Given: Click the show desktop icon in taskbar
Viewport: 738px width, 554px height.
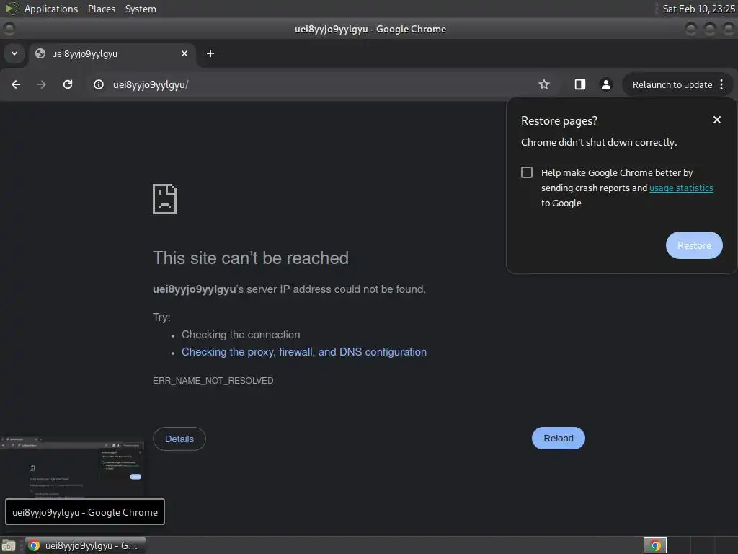Looking at the screenshot, I should (x=9, y=545).
